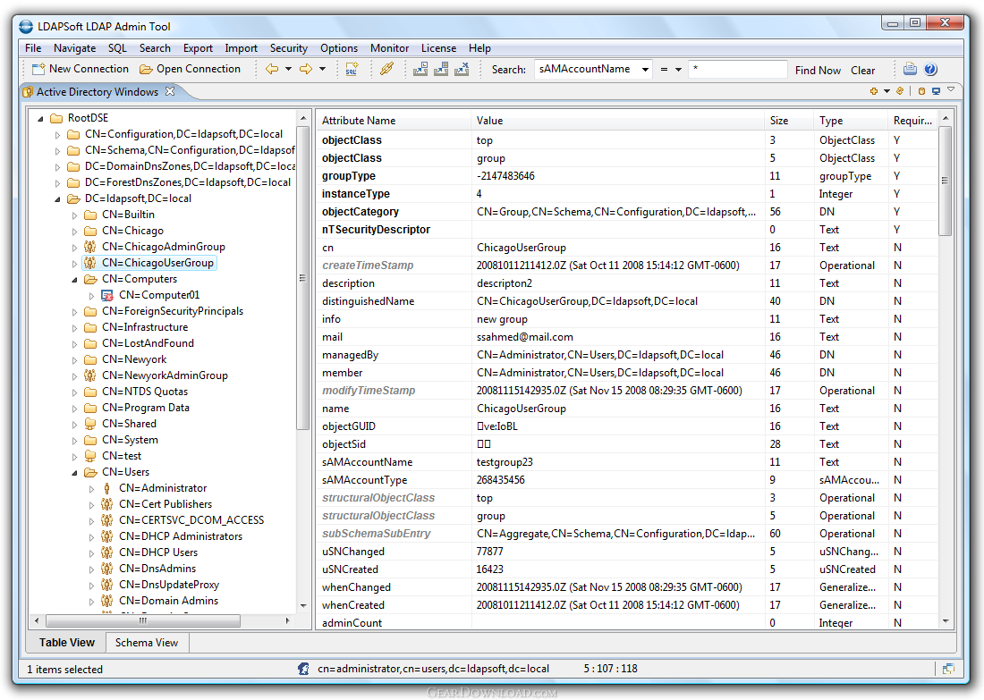This screenshot has height=700, width=984.
Task: Click the CN=Cert Publishers group icon
Action: point(107,504)
